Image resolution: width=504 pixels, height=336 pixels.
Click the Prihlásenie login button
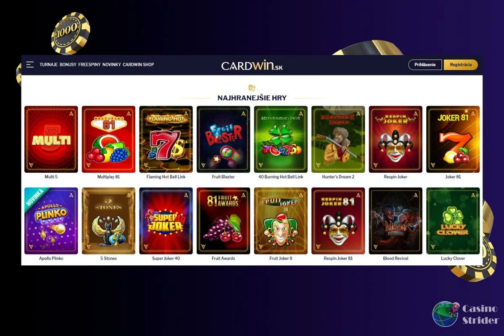coord(425,65)
